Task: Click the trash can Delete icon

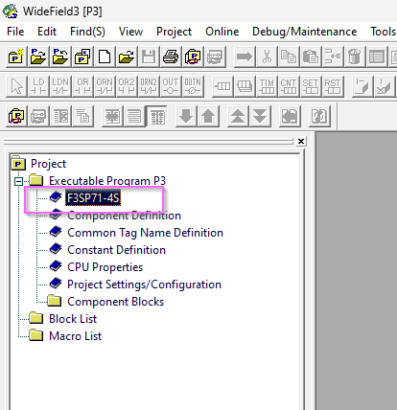Action: (x=355, y=57)
